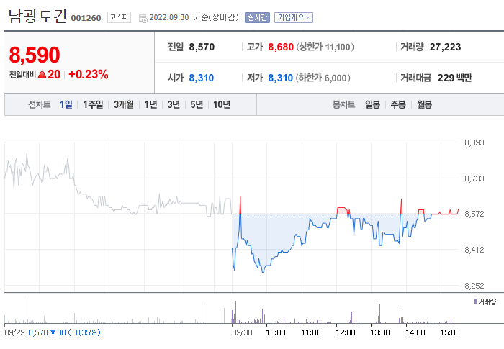Click the current price 8,590
The height and width of the screenshot is (349, 504).
pyautogui.click(x=35, y=55)
